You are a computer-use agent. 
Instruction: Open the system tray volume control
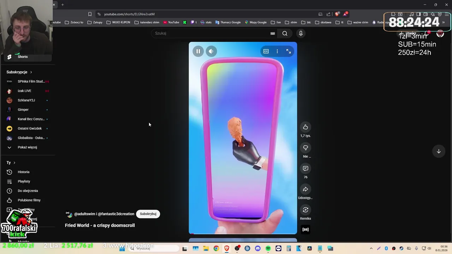point(429,249)
